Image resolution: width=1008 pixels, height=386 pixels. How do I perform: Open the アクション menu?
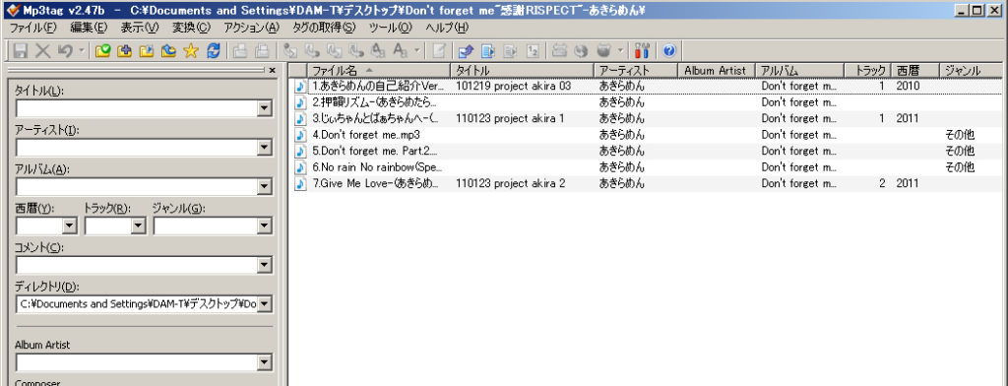251,28
